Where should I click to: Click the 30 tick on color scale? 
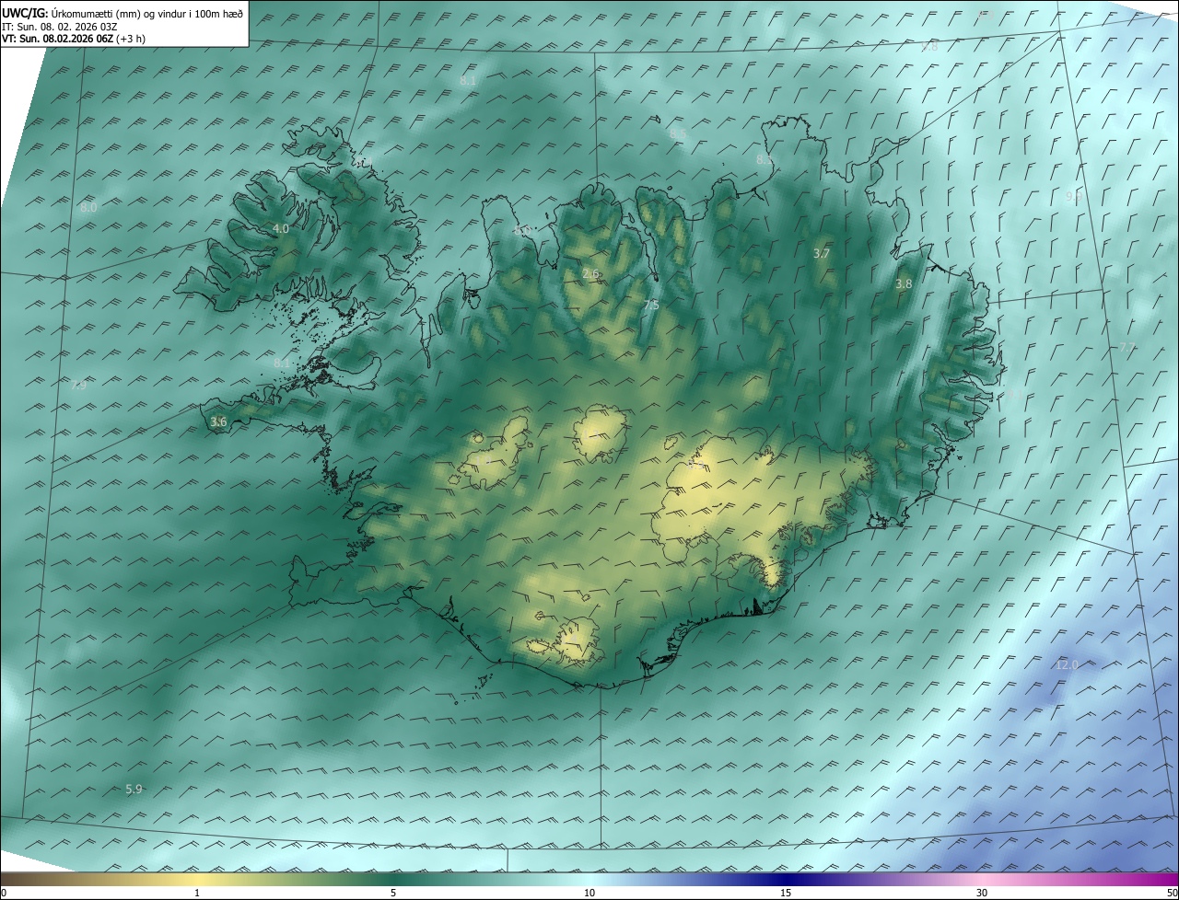point(982,893)
